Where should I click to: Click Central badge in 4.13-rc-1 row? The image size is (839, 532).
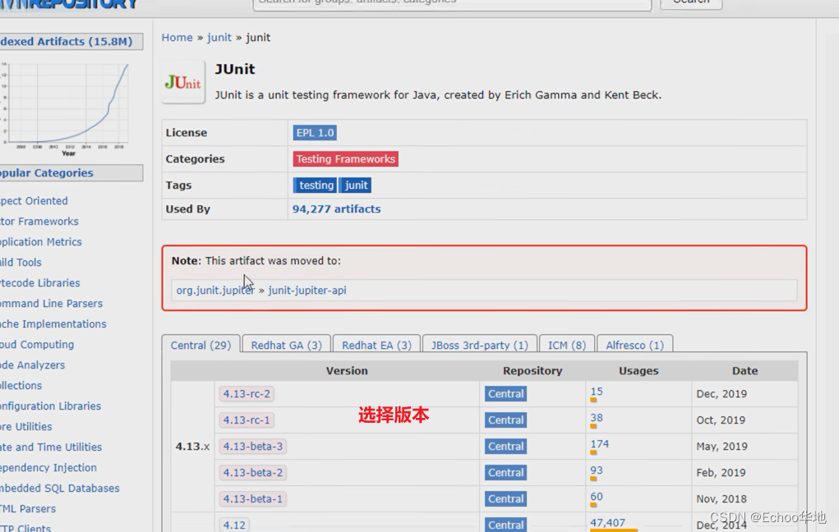click(x=505, y=420)
